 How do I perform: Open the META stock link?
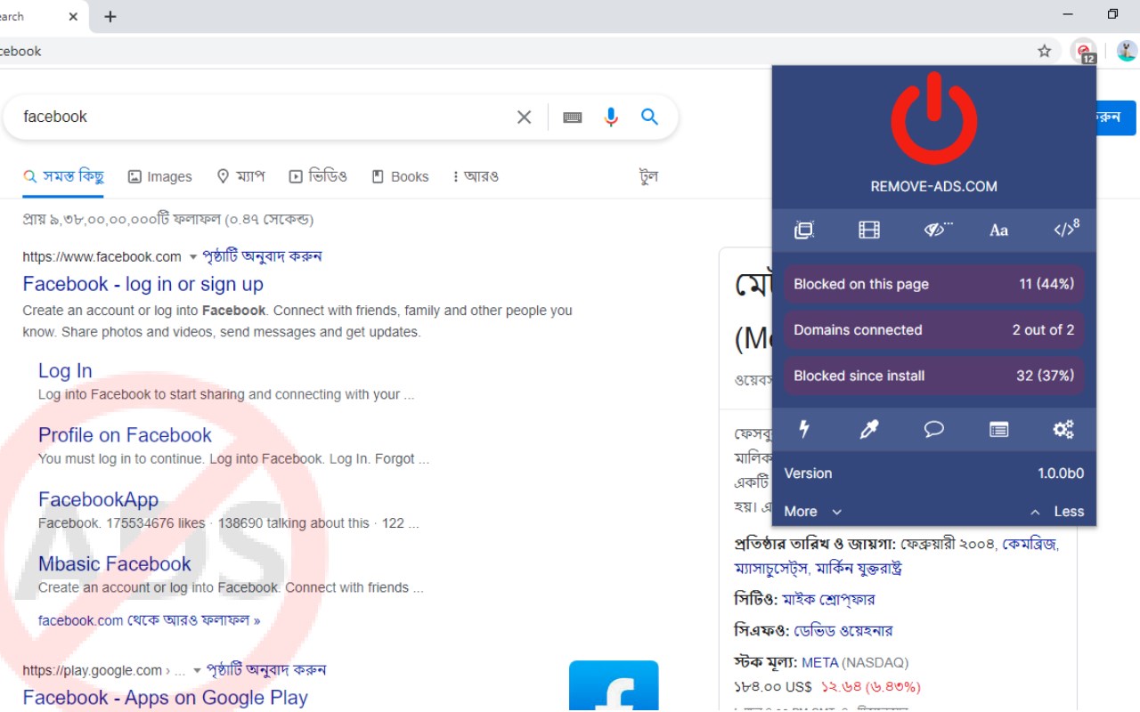pyautogui.click(x=819, y=662)
